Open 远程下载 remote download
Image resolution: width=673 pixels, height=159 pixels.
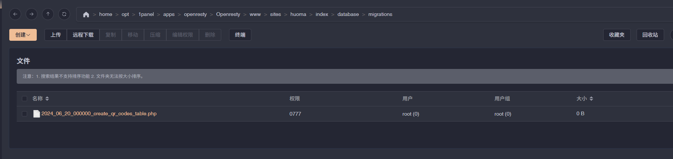click(83, 35)
